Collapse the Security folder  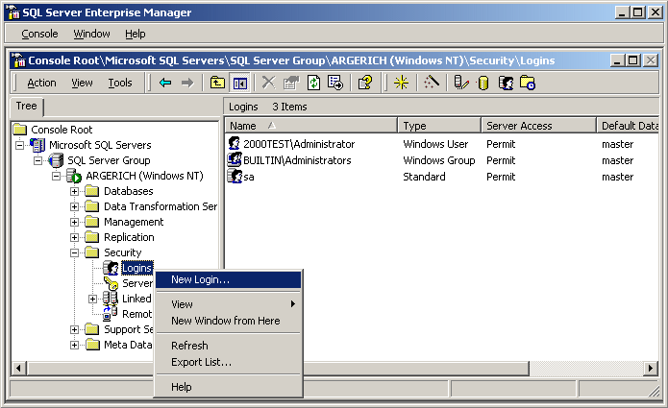75,252
